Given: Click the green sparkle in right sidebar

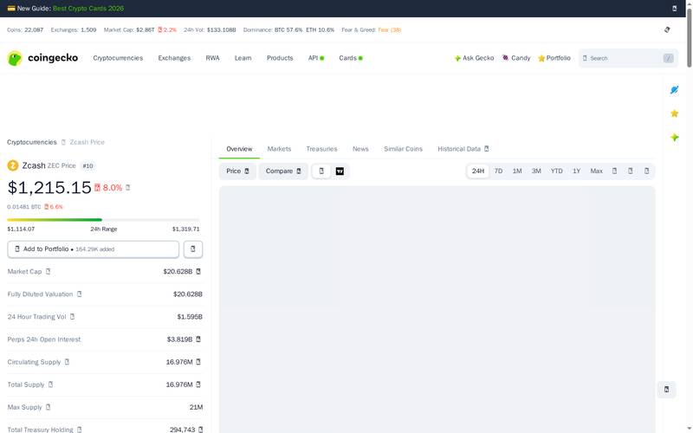Looking at the screenshot, I should click(x=674, y=138).
